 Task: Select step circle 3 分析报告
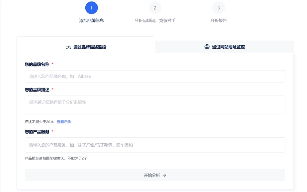click(219, 8)
